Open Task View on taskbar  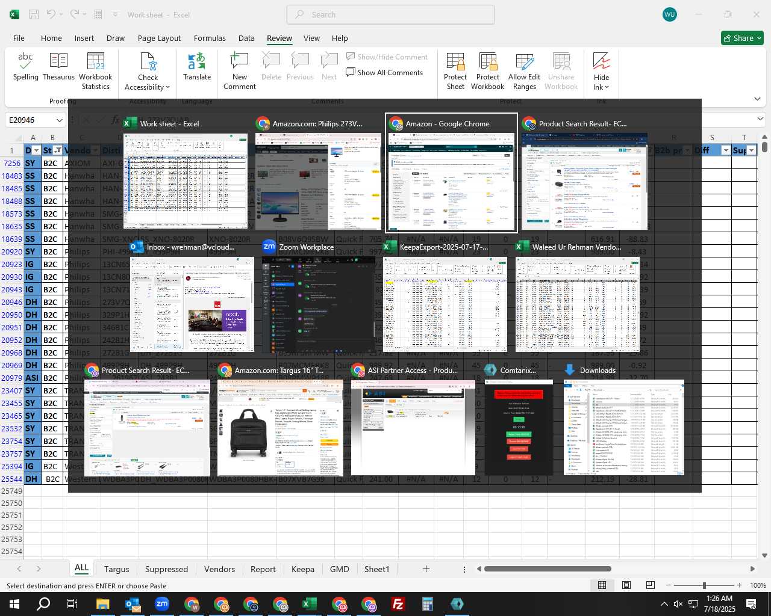tap(72, 604)
